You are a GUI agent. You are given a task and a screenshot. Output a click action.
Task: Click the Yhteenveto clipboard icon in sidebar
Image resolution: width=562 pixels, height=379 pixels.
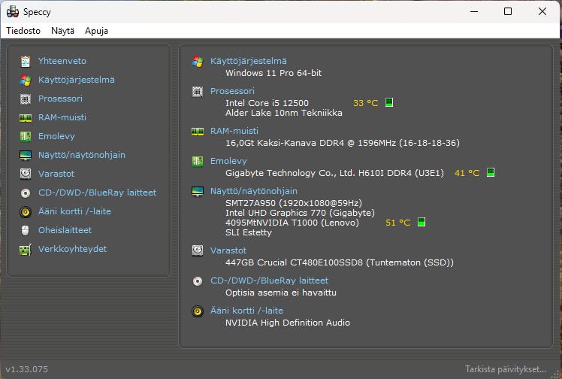click(26, 62)
